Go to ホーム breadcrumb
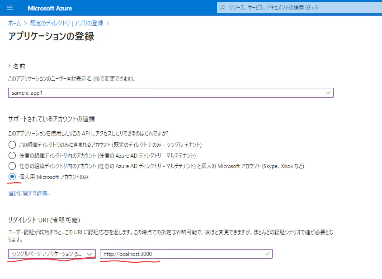The width and height of the screenshot is (382, 279). [14, 23]
